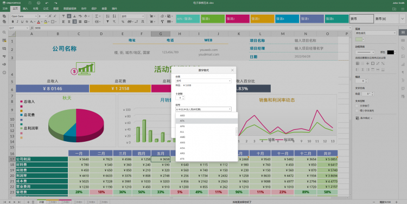Viewport: 407px width, 204px height.
Task: Open the black border color swatch
Action: (x=391, y=52)
